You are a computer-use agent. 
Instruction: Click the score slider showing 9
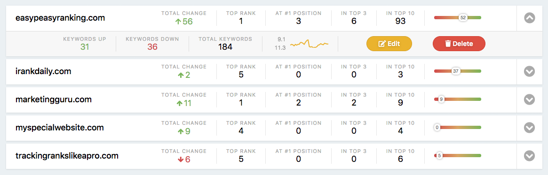pyautogui.click(x=458, y=99)
